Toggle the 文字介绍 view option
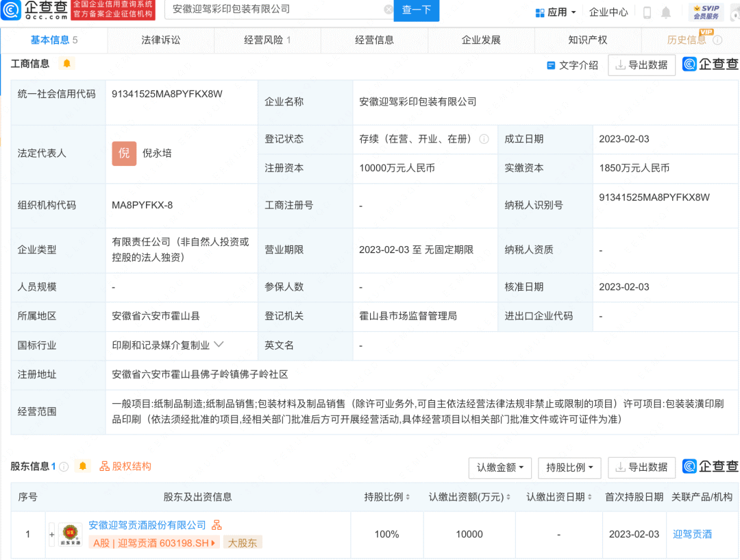This screenshot has width=740, height=560. [572, 65]
